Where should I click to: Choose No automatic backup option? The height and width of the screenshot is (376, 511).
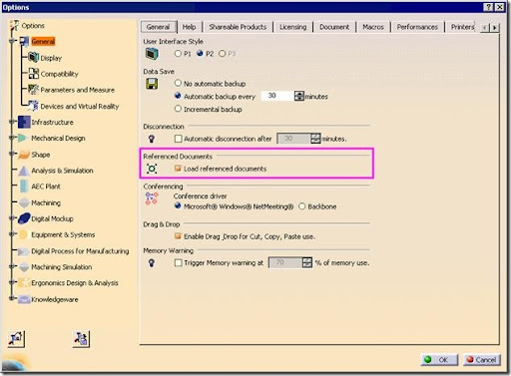pos(178,83)
